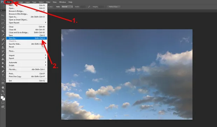217x127 pixels.
Task: Select the Spot Healing Brush tool
Action: click(3, 39)
